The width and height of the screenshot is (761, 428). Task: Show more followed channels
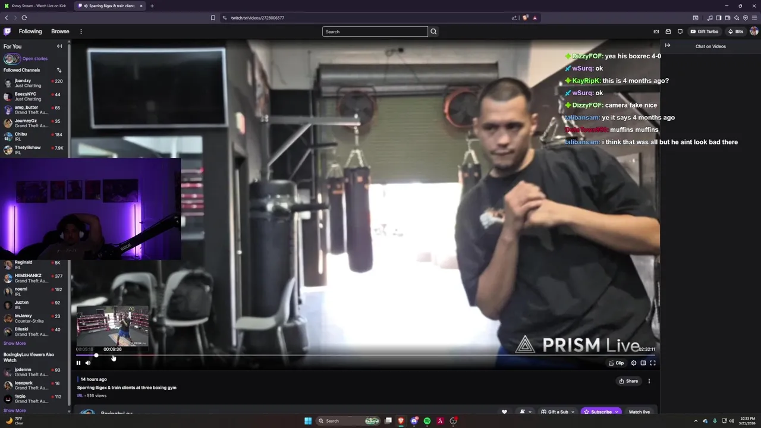click(x=15, y=343)
